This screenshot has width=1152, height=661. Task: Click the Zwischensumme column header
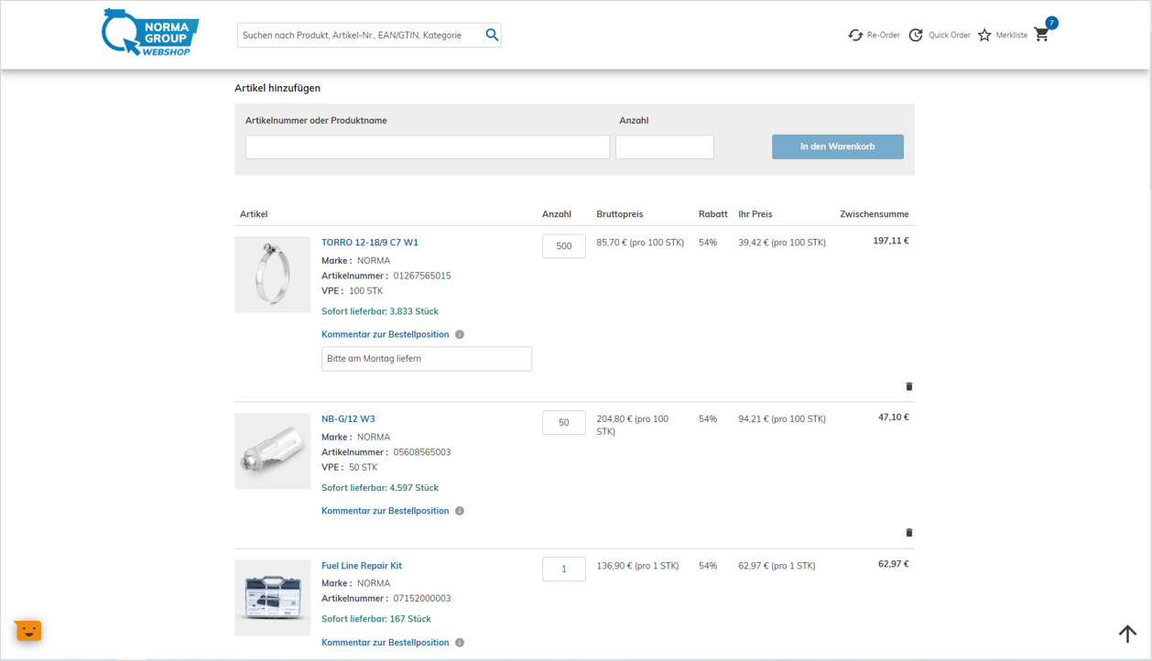coord(875,214)
